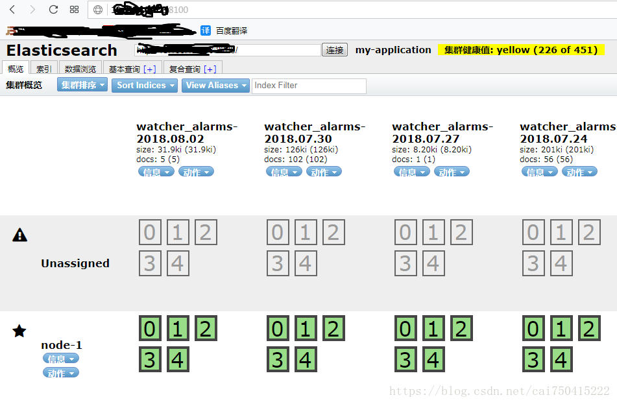This screenshot has height=404, width=617.
Task: Expand the View Aliases dropdown
Action: pos(215,86)
